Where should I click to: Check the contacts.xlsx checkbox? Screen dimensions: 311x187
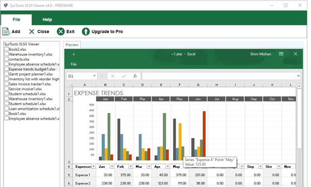point(6,59)
